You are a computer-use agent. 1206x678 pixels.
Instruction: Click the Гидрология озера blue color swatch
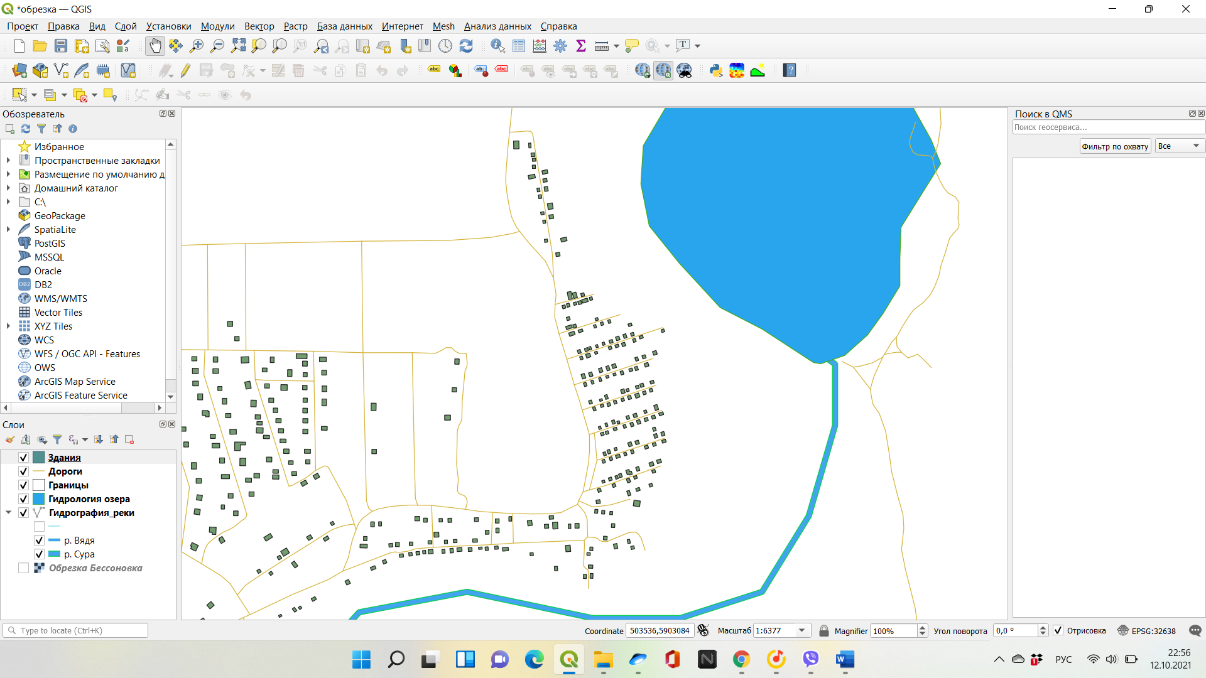(38, 499)
